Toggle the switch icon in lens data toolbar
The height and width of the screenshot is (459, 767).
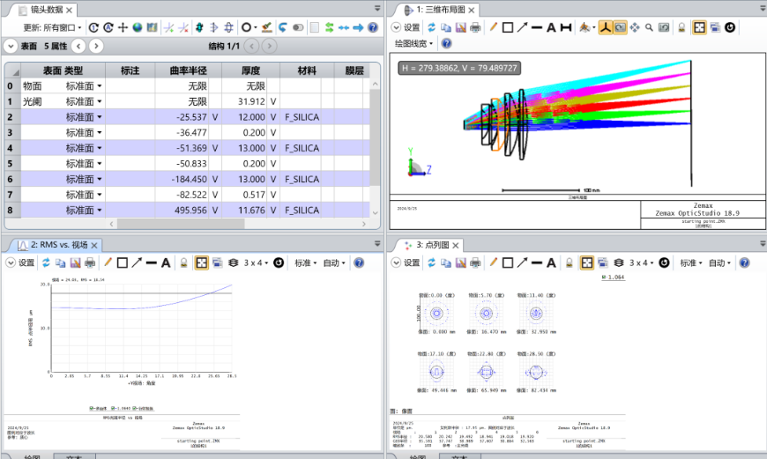(x=298, y=27)
